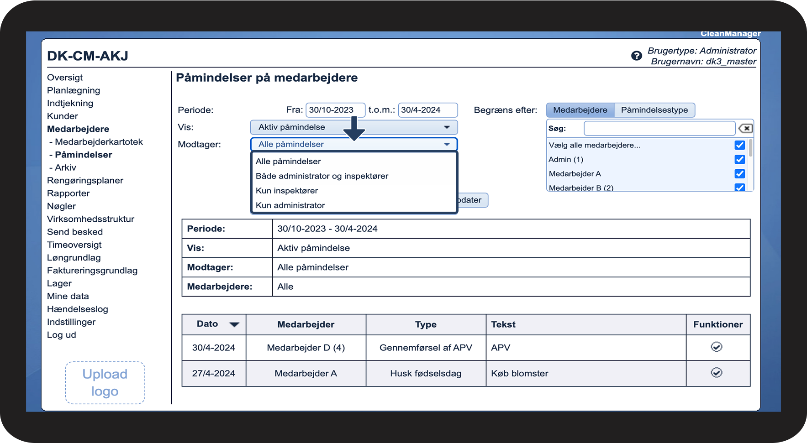This screenshot has width=807, height=443.
Task: Toggle the Vælg alle medarbejdere checkbox
Action: [739, 145]
